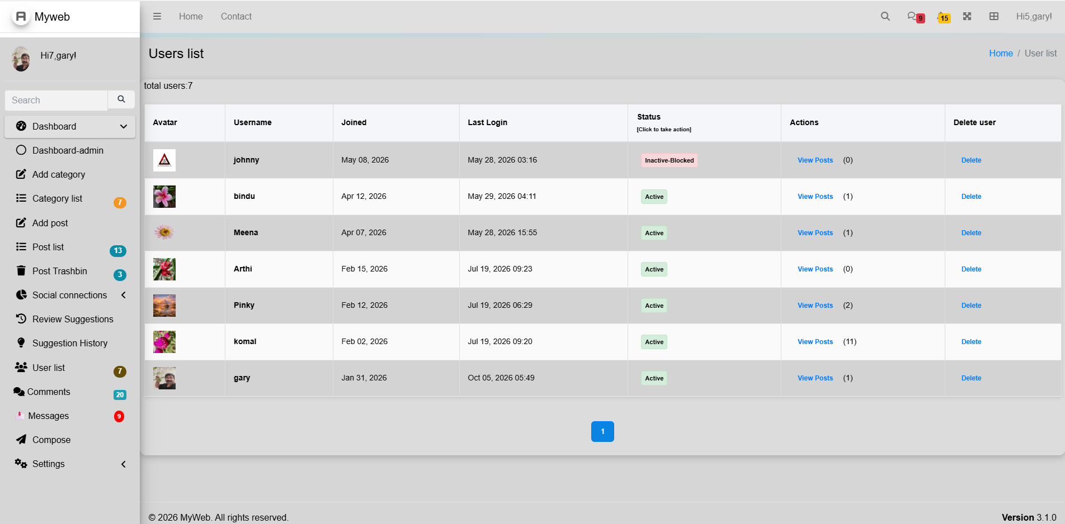Open Post Trashbin in sidebar

(70, 271)
